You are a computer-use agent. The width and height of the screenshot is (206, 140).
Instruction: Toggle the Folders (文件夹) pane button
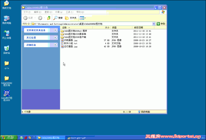click(x=71, y=18)
